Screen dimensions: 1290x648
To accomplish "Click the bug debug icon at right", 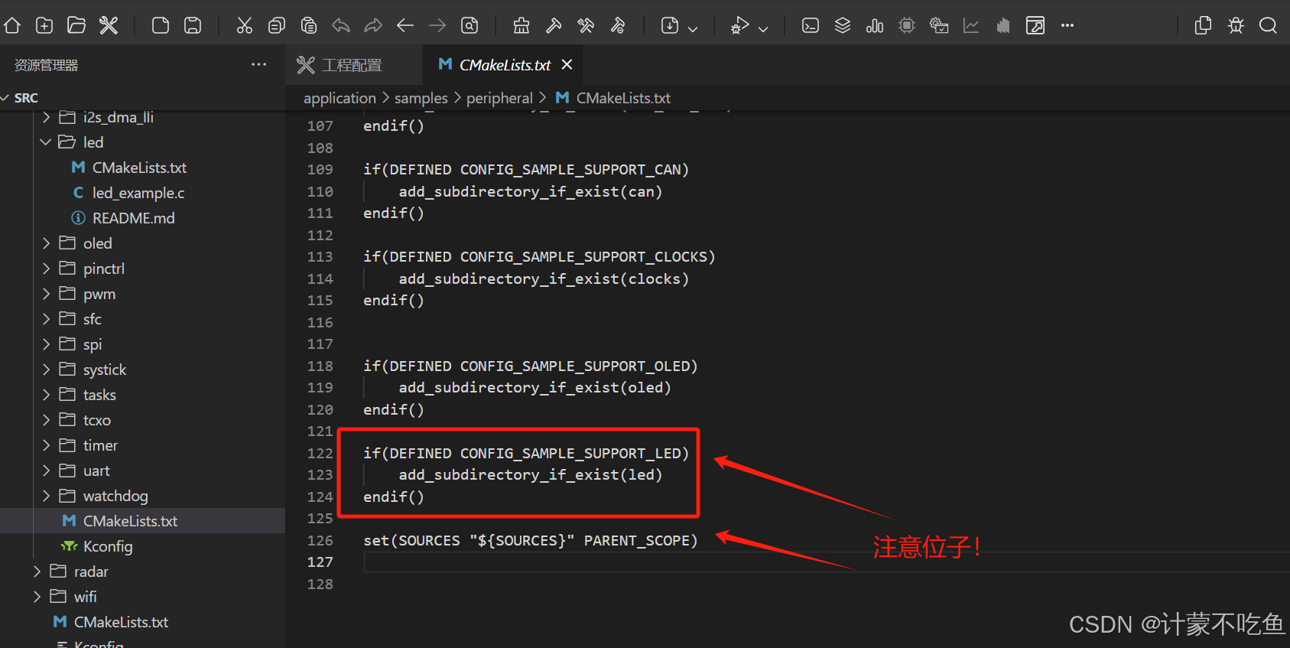I will 1236,26.
